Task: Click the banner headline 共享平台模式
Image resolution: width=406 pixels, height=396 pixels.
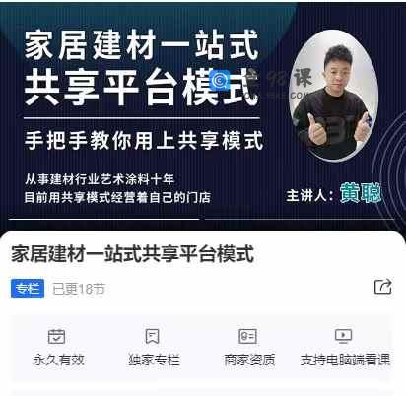Action: click(x=141, y=87)
